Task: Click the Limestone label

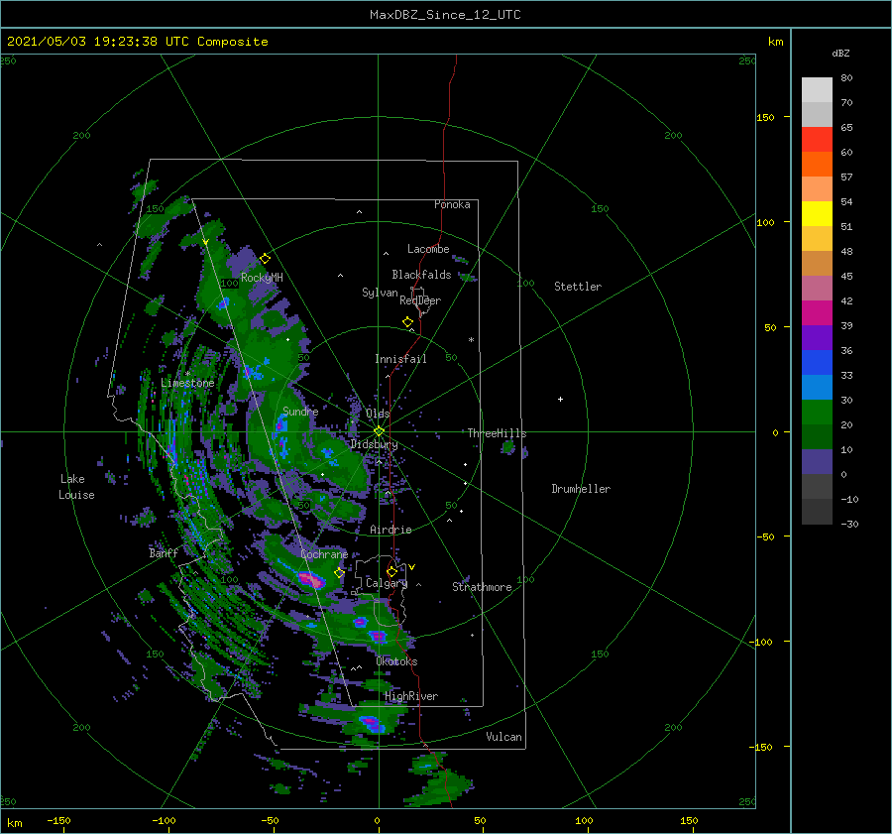Action: 187,383
